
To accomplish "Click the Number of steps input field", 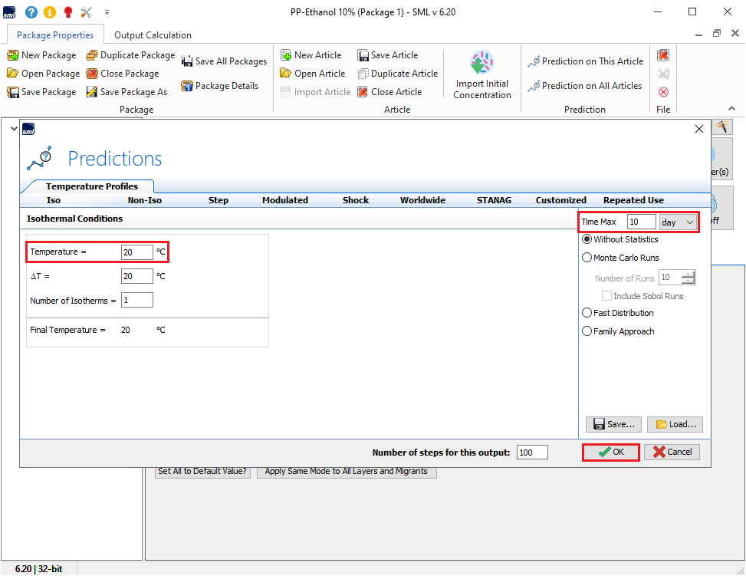I will [532, 453].
